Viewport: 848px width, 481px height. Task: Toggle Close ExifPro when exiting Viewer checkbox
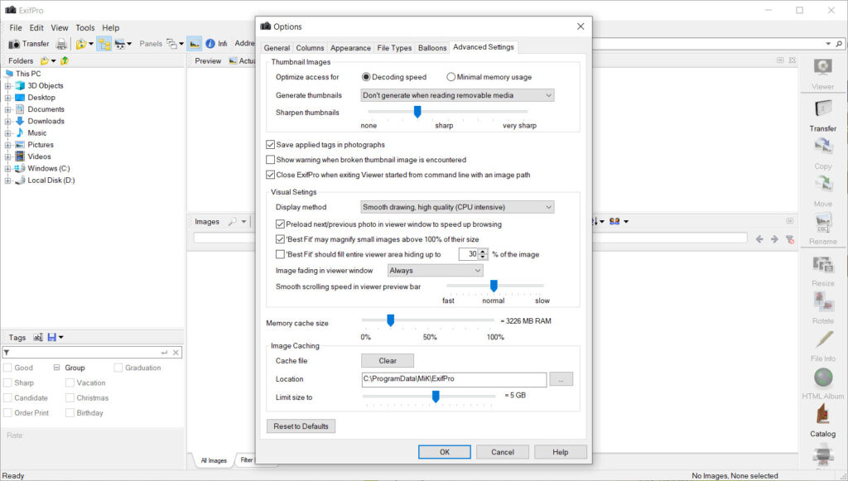coord(271,176)
